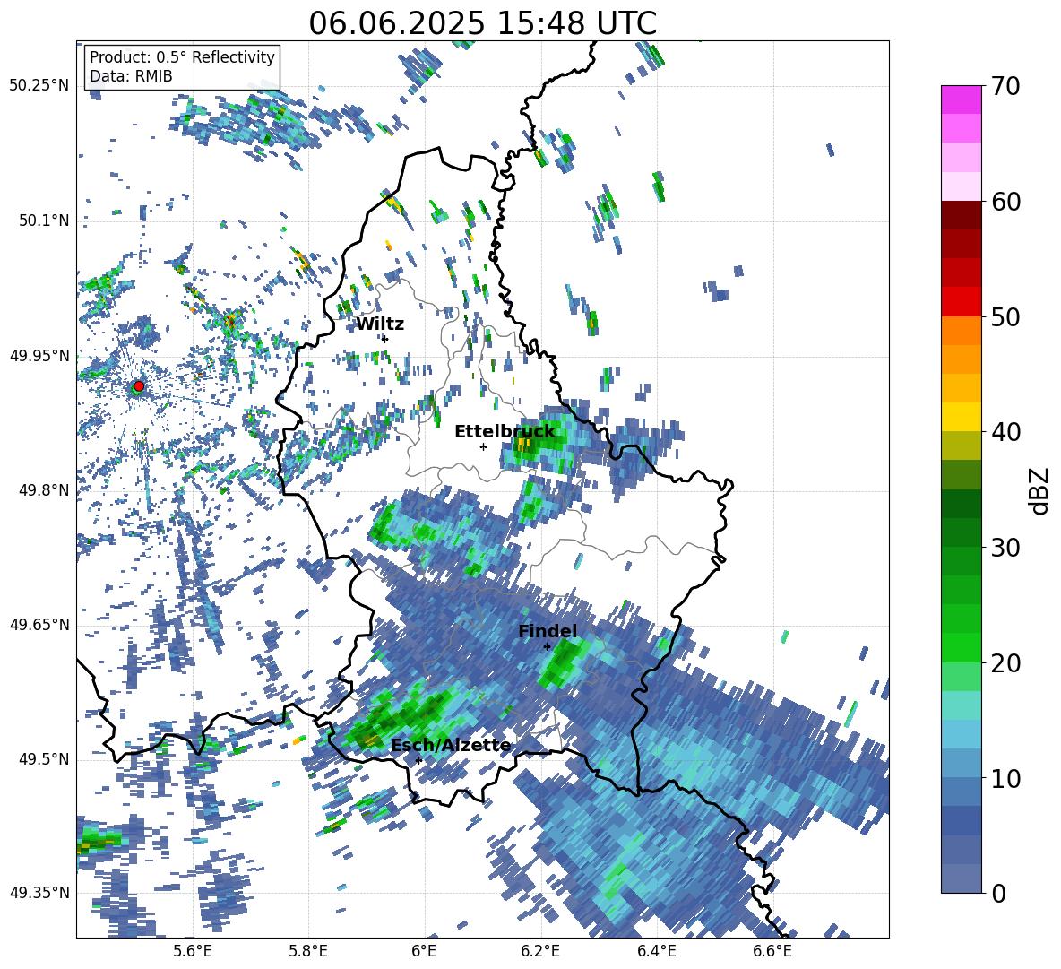Click the Findel location label
Screen dimensions: 1061x969
tap(548, 631)
